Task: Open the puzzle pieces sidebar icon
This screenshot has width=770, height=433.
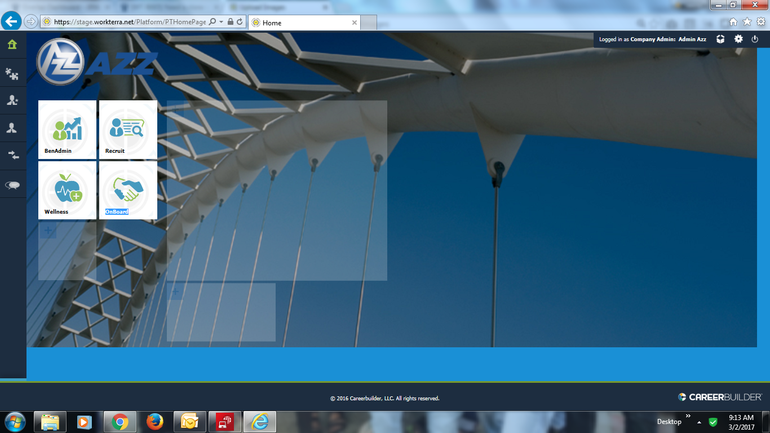Action: (x=12, y=72)
